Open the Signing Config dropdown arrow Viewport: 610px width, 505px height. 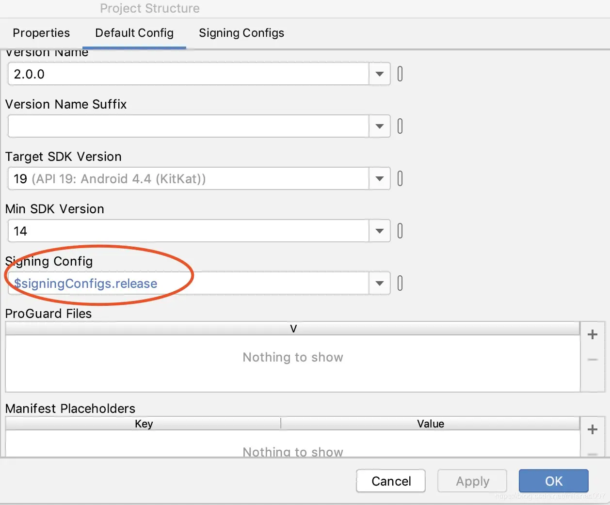pos(380,284)
